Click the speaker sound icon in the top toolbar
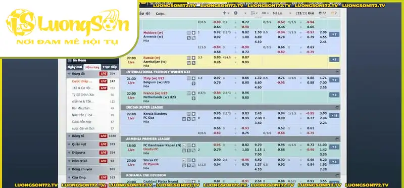Screen dimensions: 404x188 [x=147, y=14]
